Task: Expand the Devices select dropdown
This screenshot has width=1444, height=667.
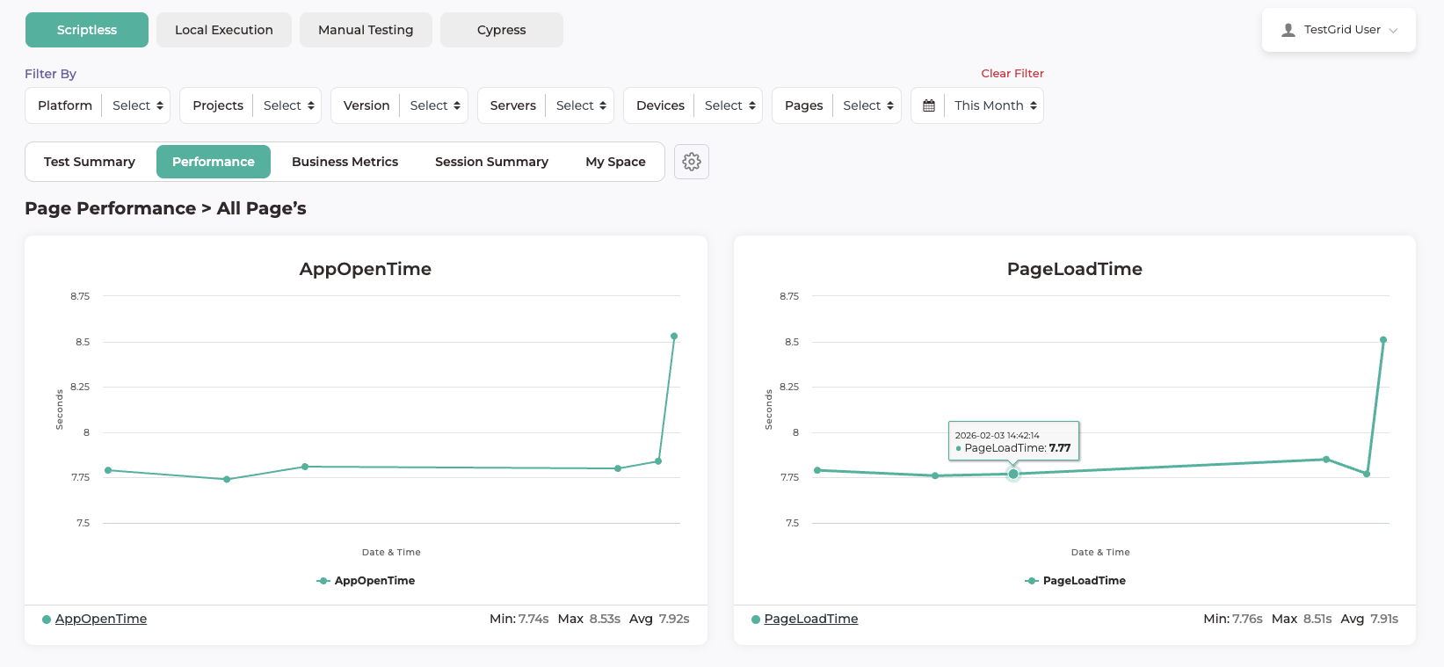Action: 729,105
